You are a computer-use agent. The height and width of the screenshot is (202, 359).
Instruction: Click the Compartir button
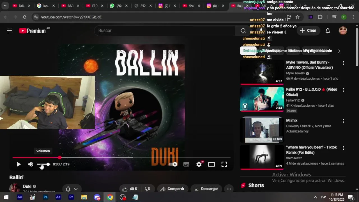coord(172,189)
